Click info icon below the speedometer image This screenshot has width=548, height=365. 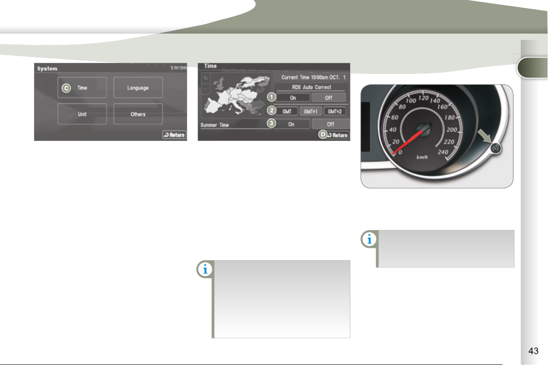tap(369, 239)
